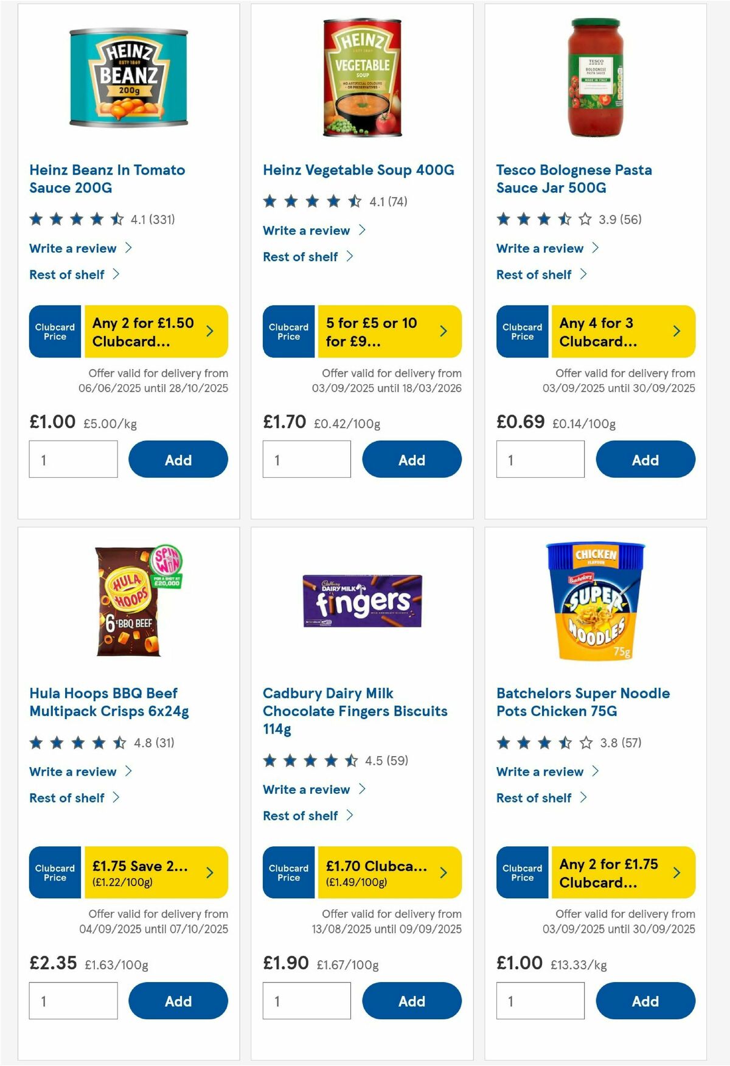This screenshot has height=1066, width=730.
Task: Click 'Write a review' for Tesco Bolognese Pasta Sauce
Action: [539, 248]
